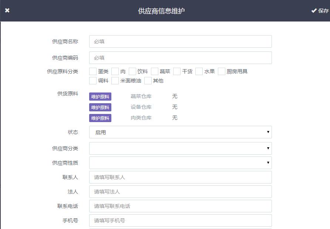Screen dimensions: 330x229
Task: Click the 联系人 input field
Action: [x=180, y=177]
